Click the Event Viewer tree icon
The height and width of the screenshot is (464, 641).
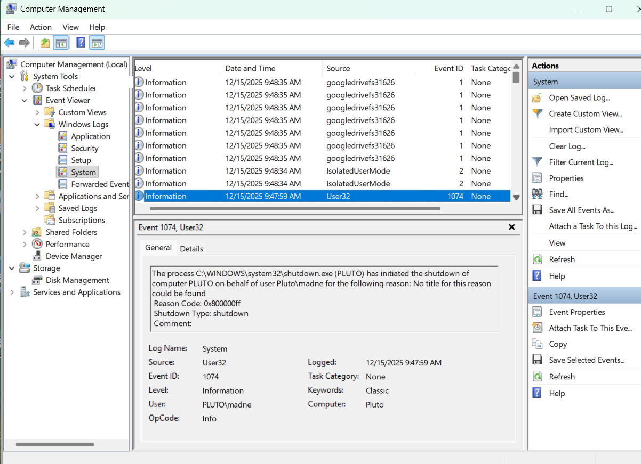[x=37, y=100]
